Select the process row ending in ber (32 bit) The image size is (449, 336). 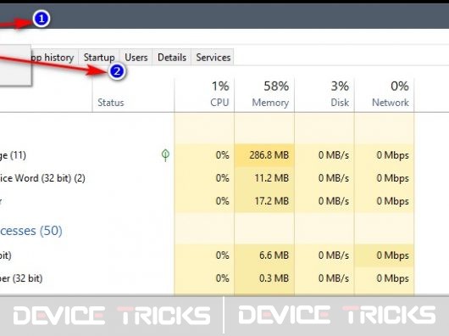(x=207, y=278)
